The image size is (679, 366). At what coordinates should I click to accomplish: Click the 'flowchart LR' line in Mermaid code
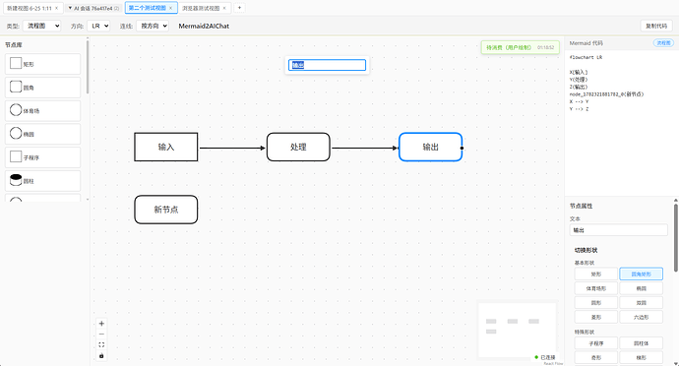click(586, 57)
